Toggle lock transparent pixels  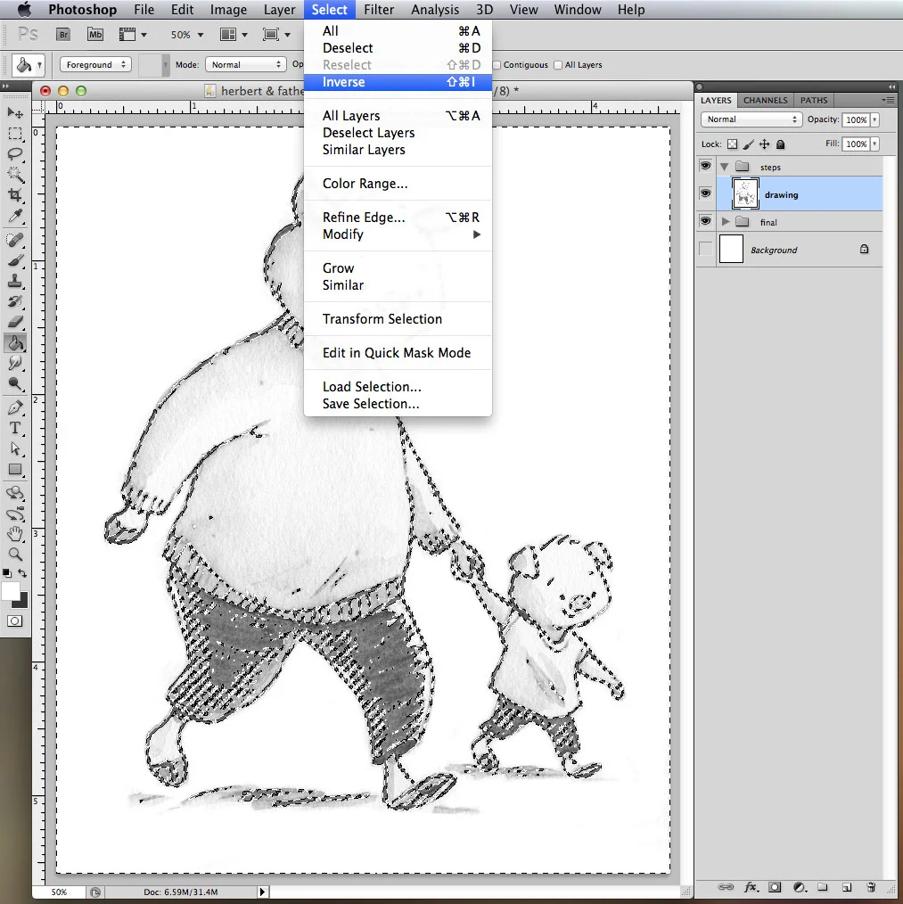(x=733, y=144)
